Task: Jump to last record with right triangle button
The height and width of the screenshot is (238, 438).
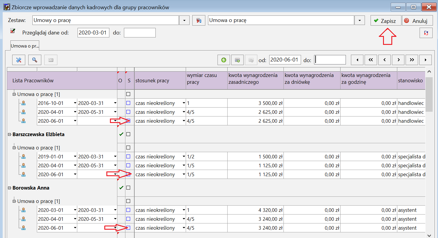Action: point(426,60)
